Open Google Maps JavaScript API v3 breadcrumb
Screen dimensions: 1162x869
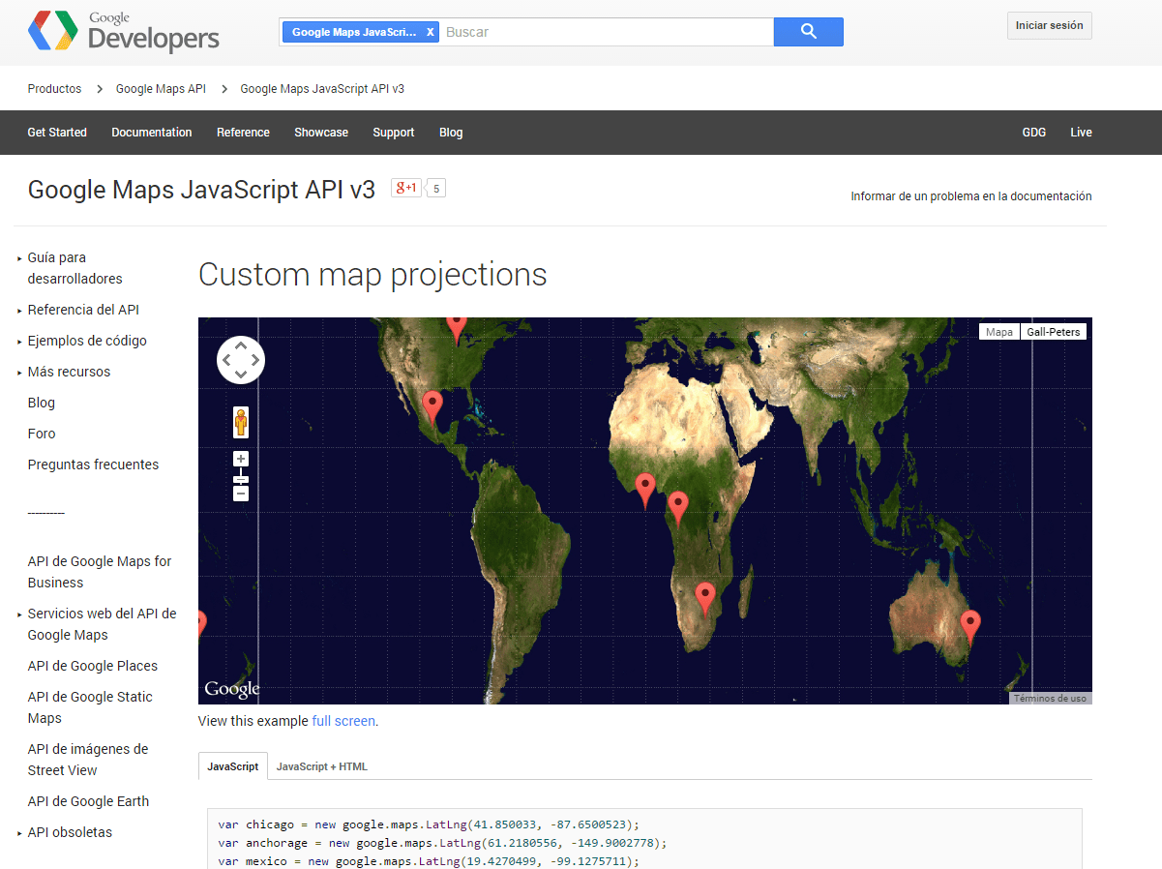(322, 89)
